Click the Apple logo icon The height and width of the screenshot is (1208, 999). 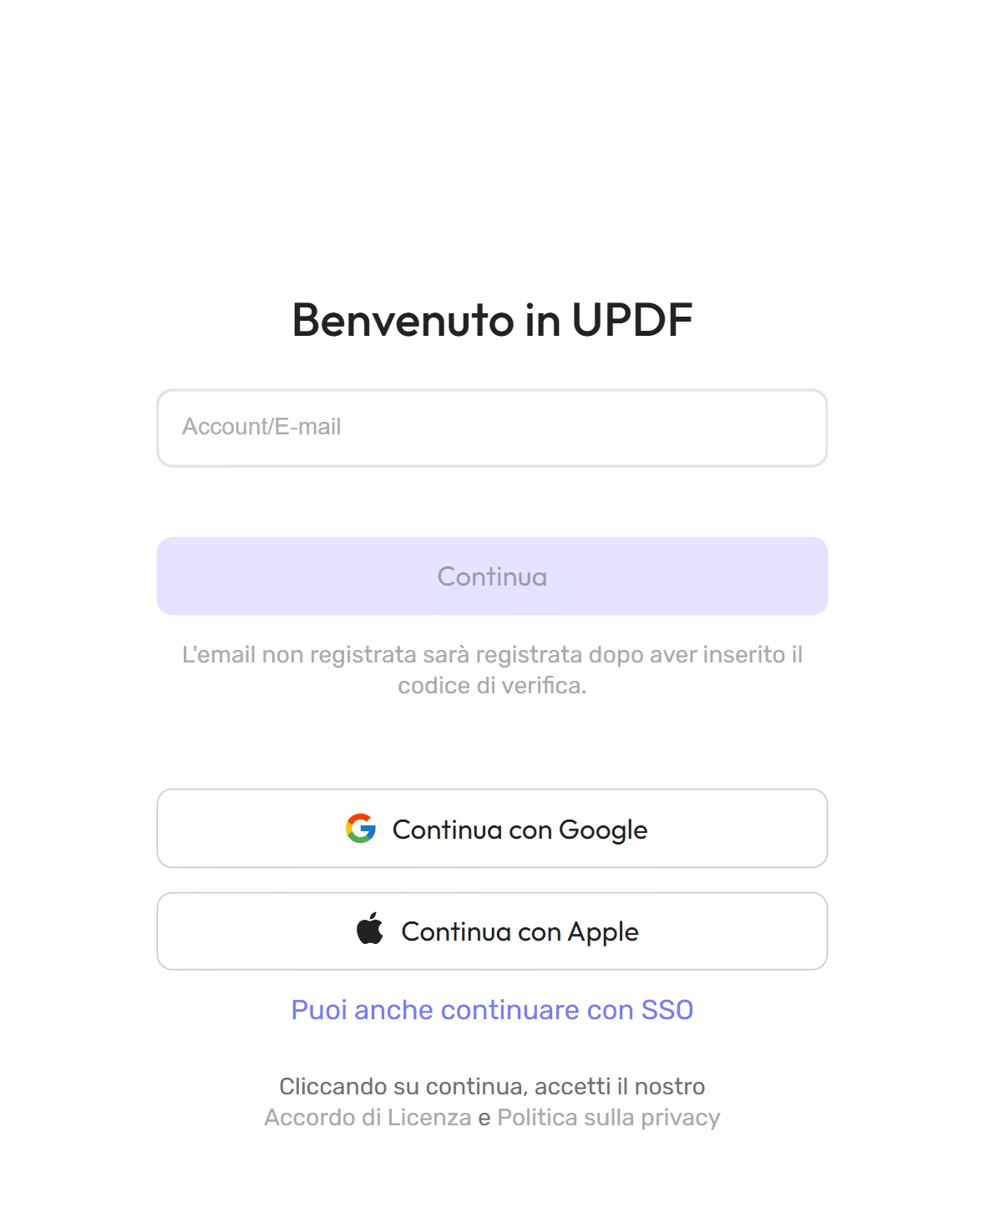click(370, 929)
